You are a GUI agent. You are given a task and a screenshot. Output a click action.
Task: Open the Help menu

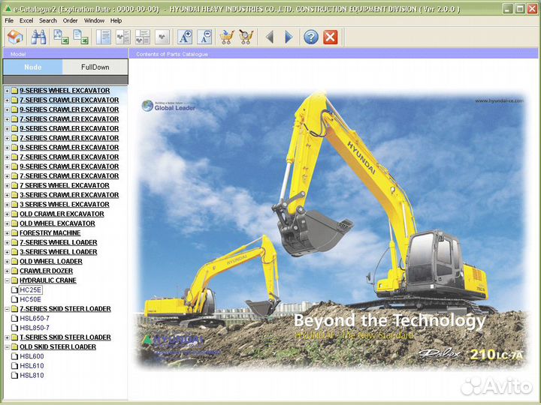(116, 21)
